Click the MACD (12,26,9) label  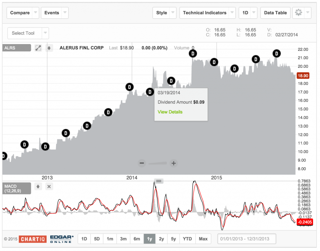pos(17,188)
